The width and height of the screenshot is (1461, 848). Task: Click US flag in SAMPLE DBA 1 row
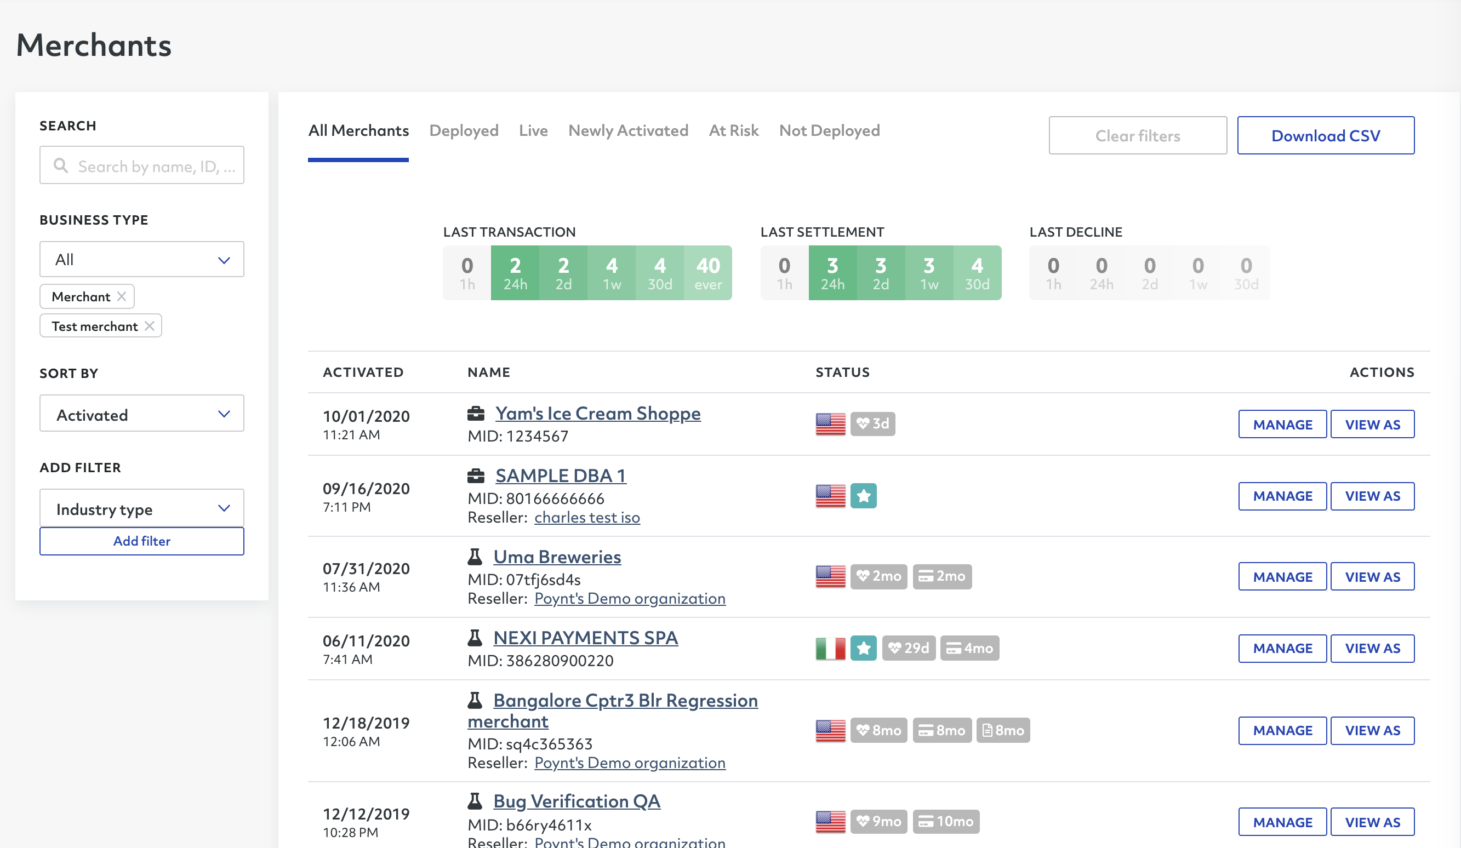point(830,496)
